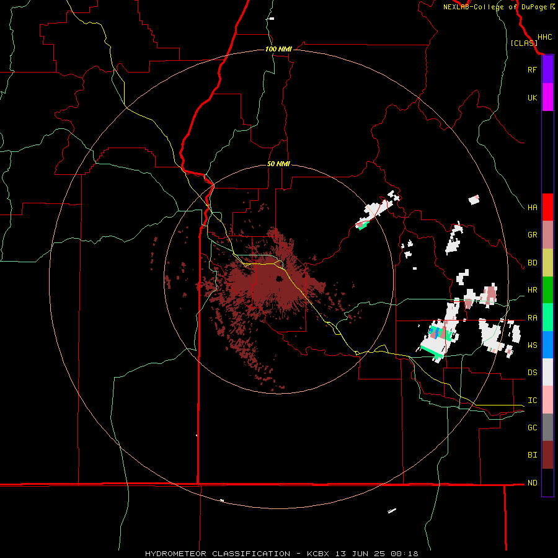Viewport: 558px width, 558px height.
Task: Click the 00:18 timestamp
Action: [x=404, y=554]
